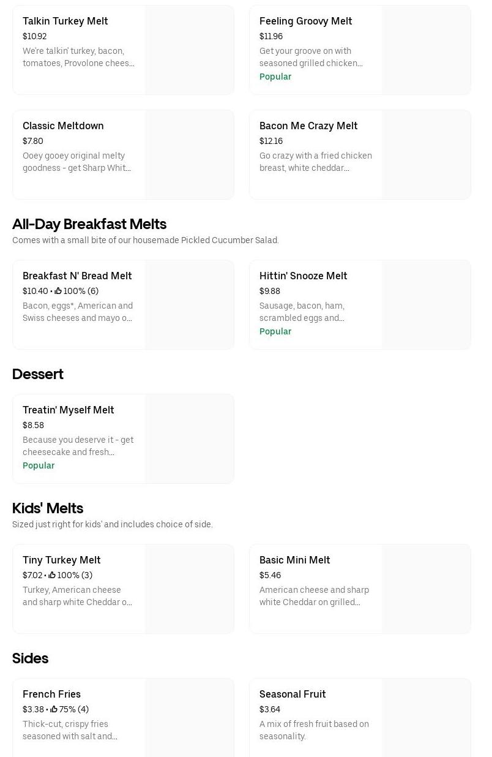The width and height of the screenshot is (492, 757).
Task: Click the Popular label on Hittin' Snooze Melt
Action: [x=275, y=332]
